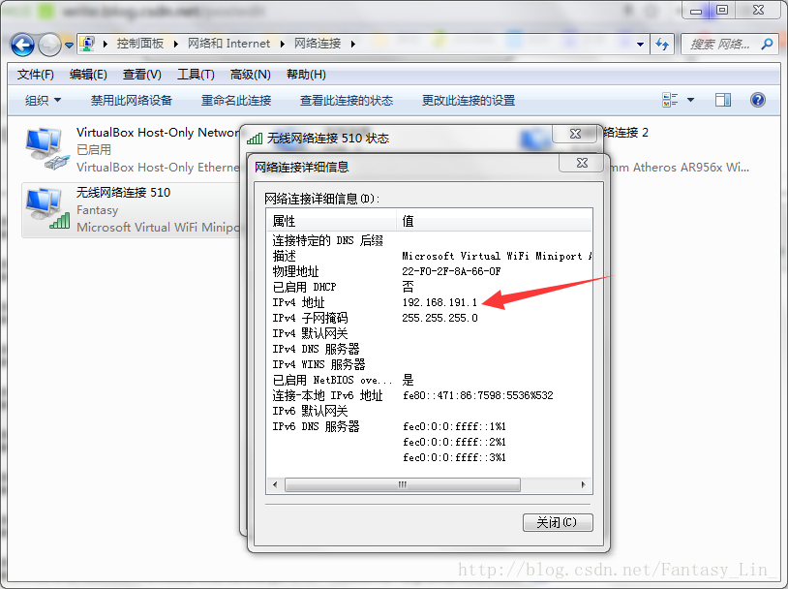Select the 物理地址 row
Image resolution: width=788 pixels, height=589 pixels.
[430, 271]
